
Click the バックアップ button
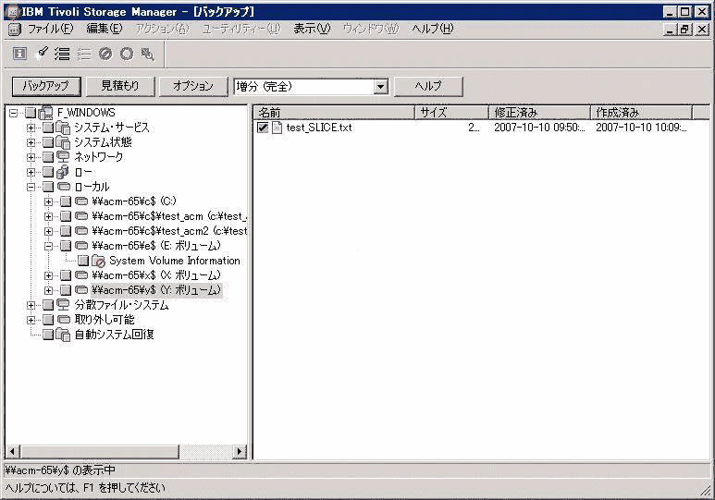pos(46,86)
